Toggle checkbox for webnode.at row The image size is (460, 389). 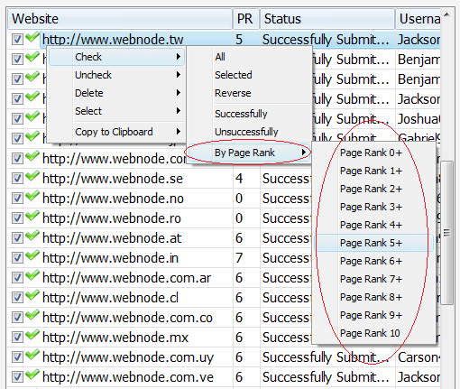coord(17,237)
